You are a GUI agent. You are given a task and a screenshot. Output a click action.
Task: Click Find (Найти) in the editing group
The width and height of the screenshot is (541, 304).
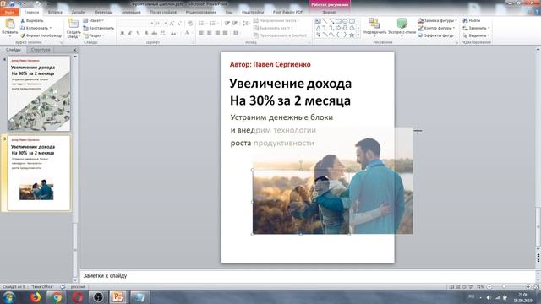pyautogui.click(x=472, y=20)
